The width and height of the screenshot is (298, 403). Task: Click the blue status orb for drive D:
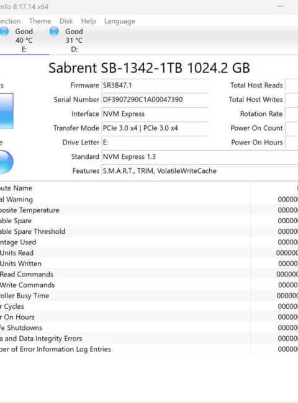click(x=54, y=32)
